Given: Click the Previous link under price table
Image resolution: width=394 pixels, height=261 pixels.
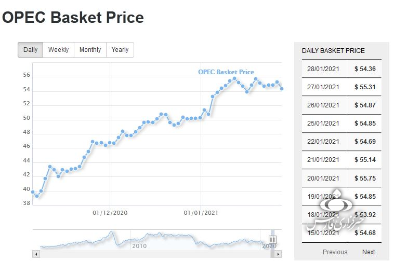Looking at the screenshot, I should pos(335,252).
